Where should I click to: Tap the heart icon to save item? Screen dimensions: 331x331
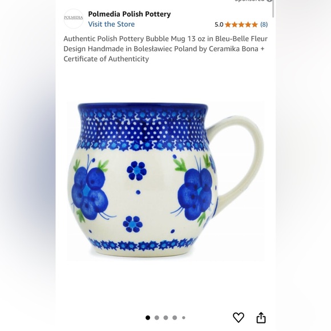point(239,317)
